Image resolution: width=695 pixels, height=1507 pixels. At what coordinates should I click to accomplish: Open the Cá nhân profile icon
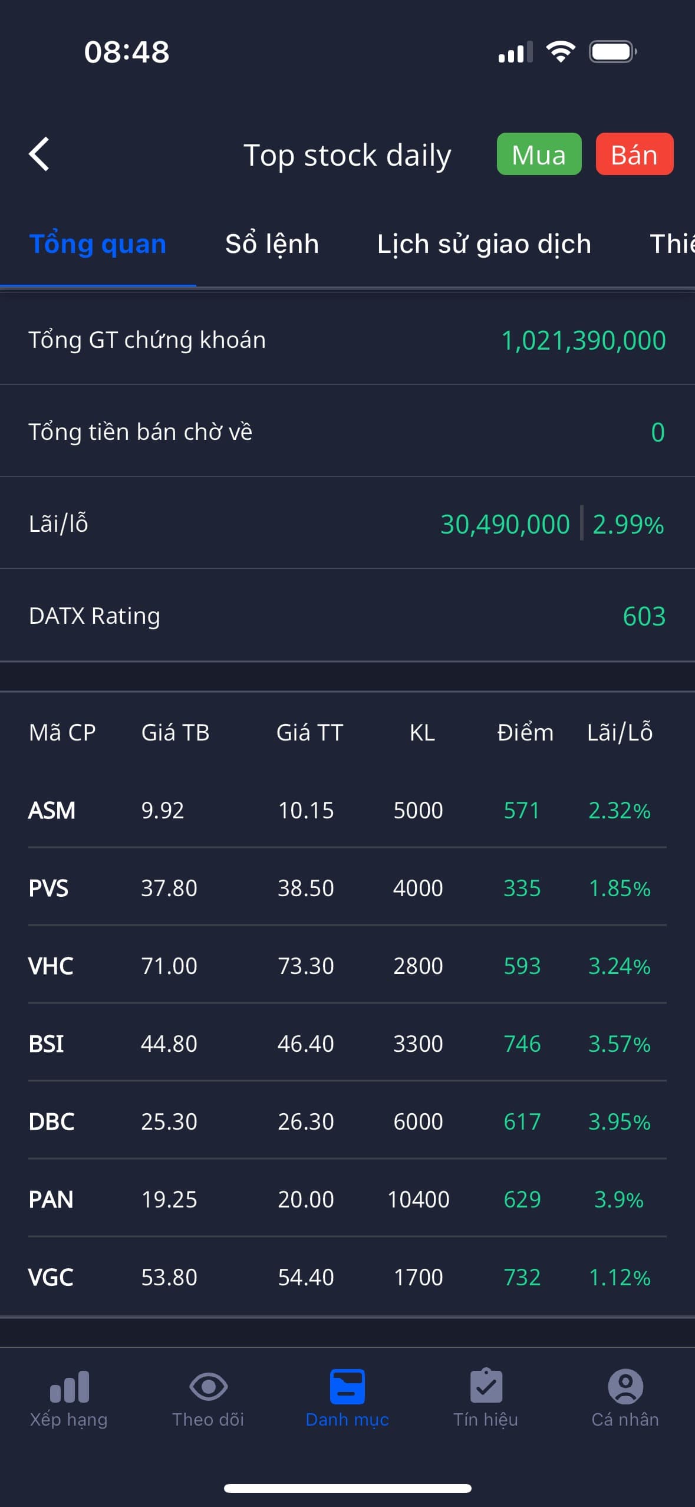625,1386
